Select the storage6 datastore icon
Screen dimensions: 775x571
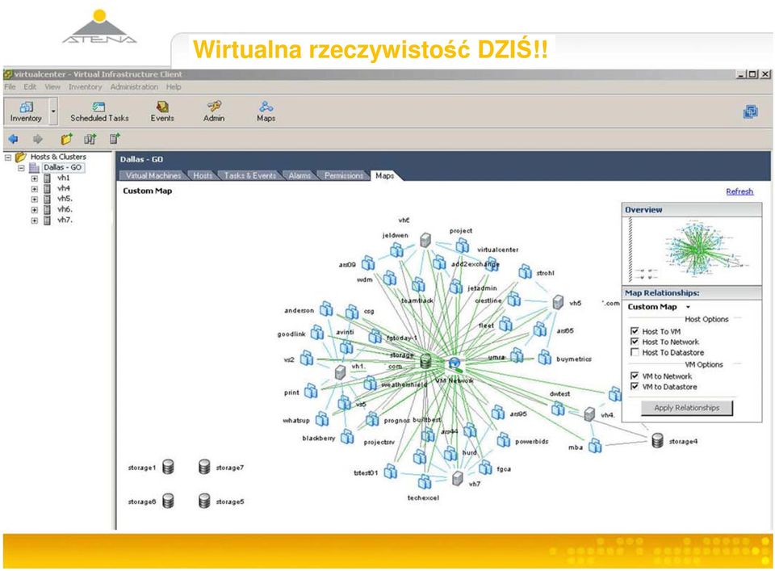(x=168, y=501)
